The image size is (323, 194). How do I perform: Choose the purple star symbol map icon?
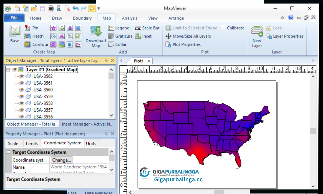(53, 28)
